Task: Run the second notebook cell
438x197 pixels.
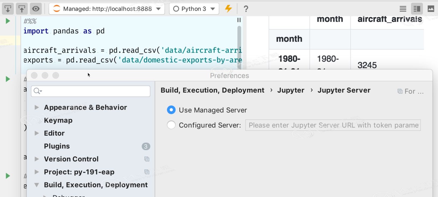Action: pos(8,79)
